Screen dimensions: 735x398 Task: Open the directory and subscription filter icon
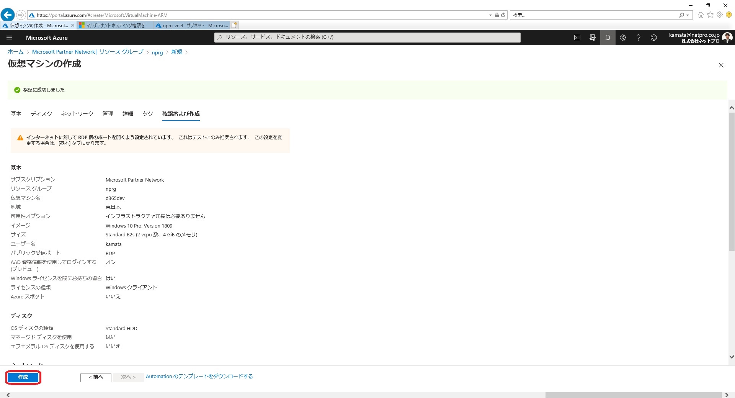[592, 38]
